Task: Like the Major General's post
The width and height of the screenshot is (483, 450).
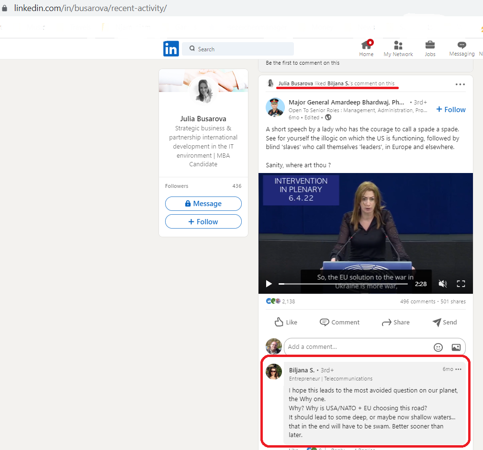Action: click(x=286, y=323)
